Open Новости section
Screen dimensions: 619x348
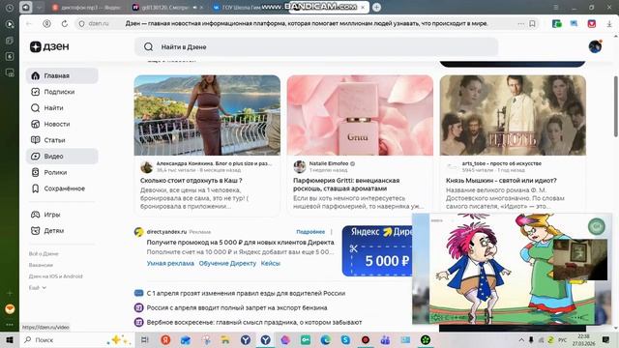pyautogui.click(x=62, y=124)
